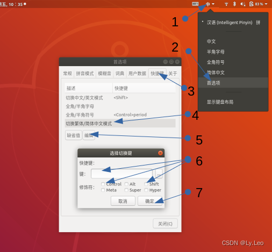Click the battery 83% indicator
Image resolution: width=272 pixels, height=252 pixels.
(256, 4)
